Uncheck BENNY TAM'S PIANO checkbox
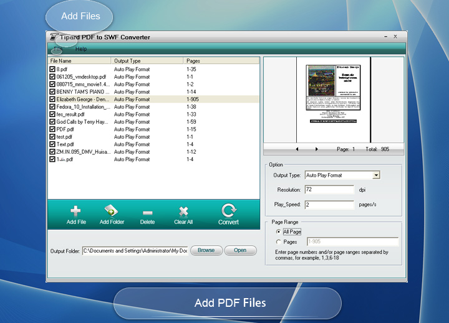449x323 pixels. [x=52, y=91]
